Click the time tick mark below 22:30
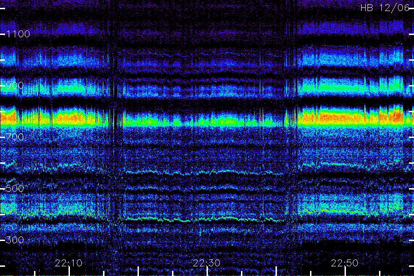This screenshot has width=414, height=276. click(x=207, y=271)
